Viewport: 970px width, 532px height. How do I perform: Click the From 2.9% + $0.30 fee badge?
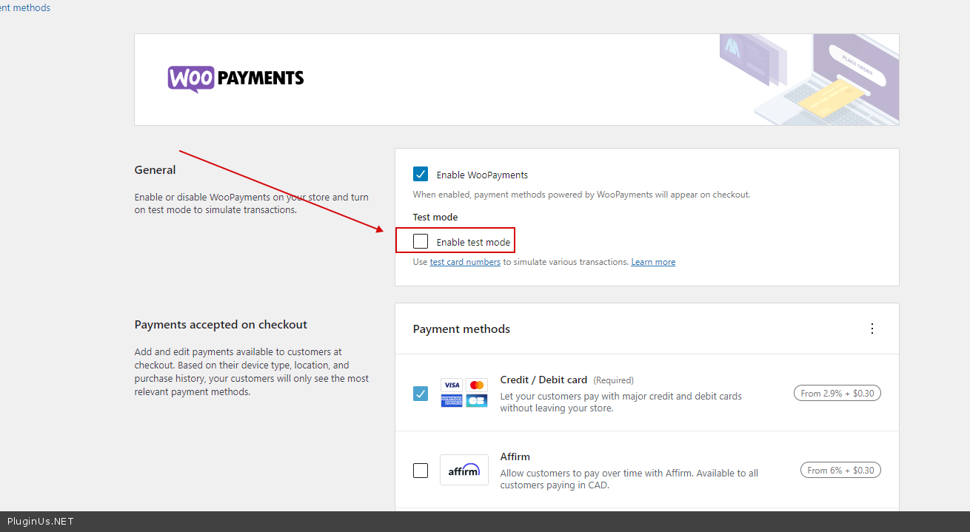[837, 394]
